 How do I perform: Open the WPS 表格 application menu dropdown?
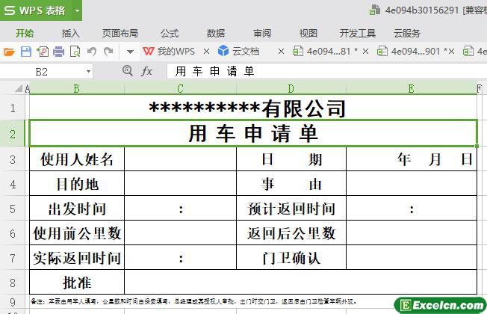[77, 11]
